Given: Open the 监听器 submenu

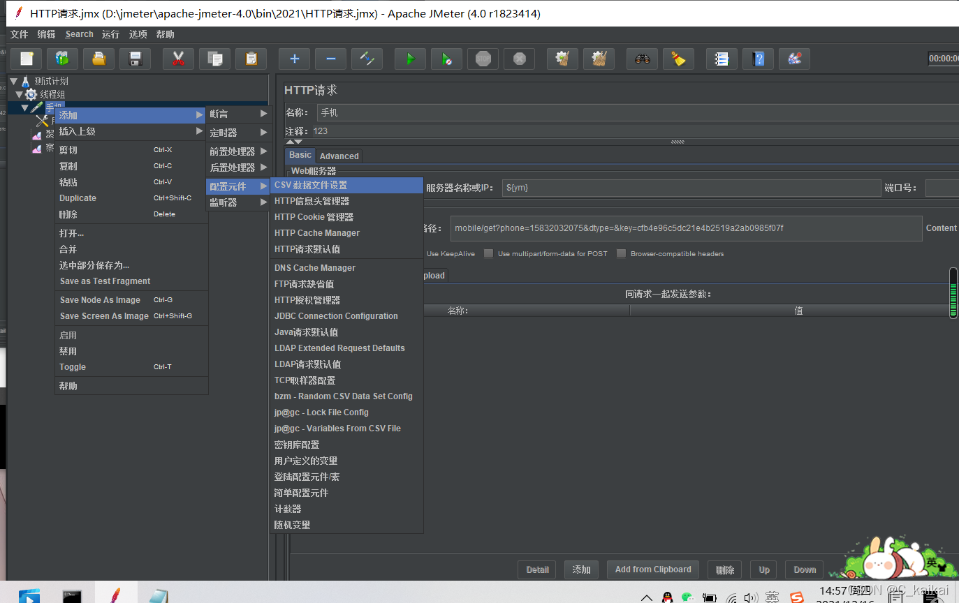Looking at the screenshot, I should 237,202.
